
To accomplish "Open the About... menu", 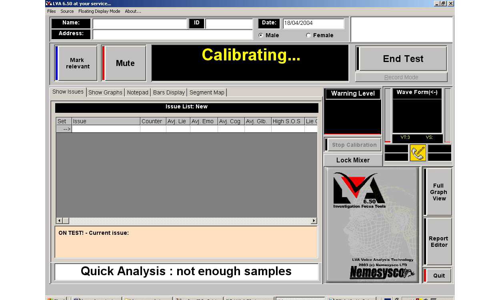I will pyautogui.click(x=133, y=11).
